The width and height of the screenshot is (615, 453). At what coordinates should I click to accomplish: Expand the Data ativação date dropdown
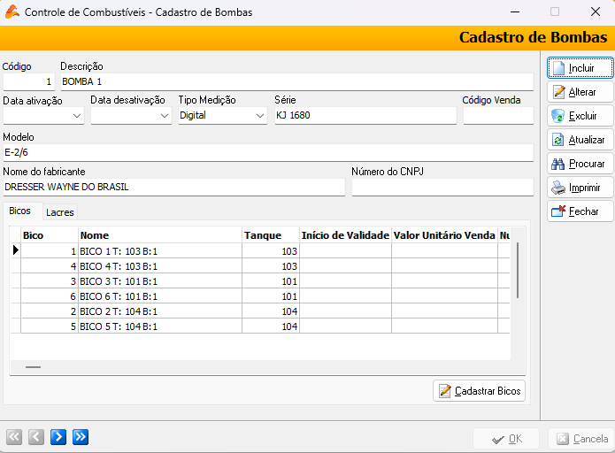(x=77, y=116)
